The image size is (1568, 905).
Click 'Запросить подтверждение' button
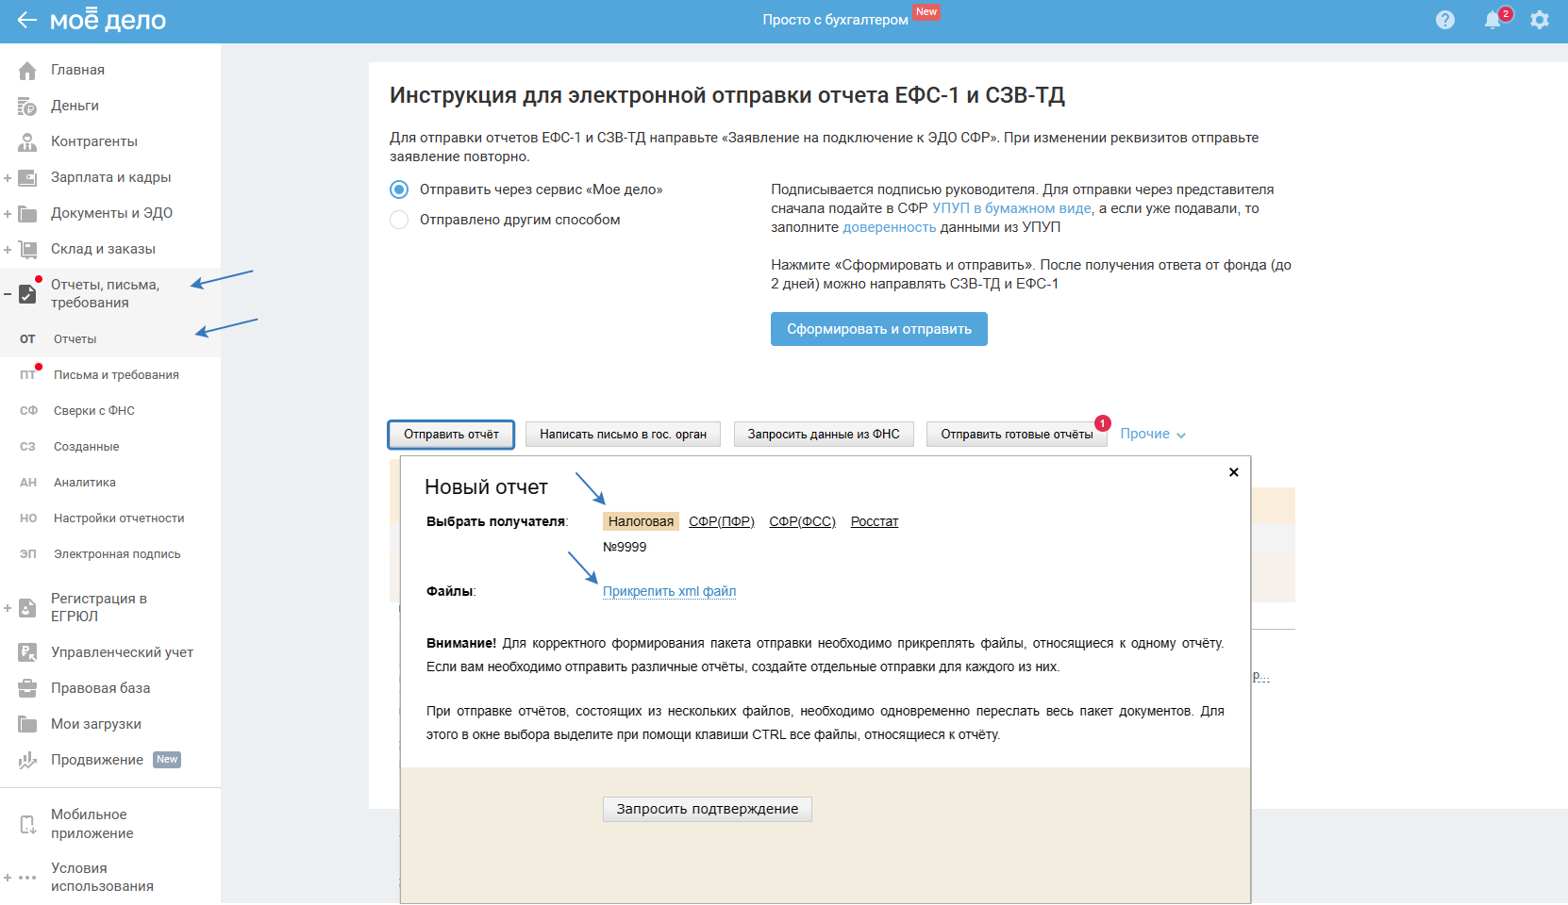click(708, 809)
